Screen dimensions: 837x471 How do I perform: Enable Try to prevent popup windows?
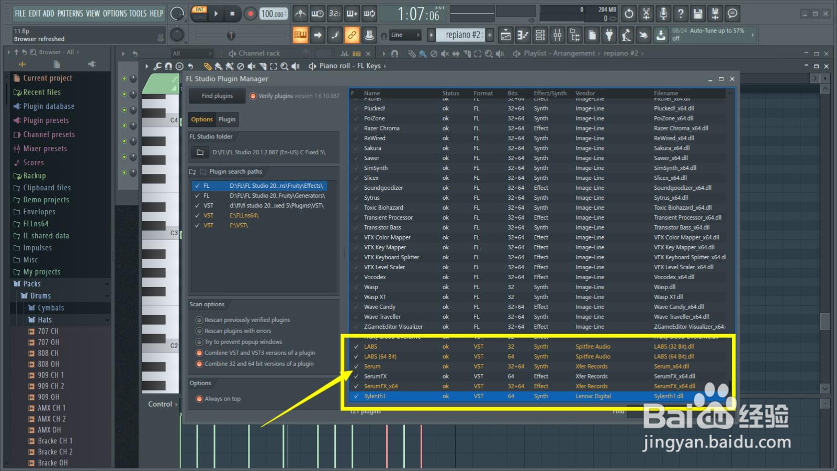coord(199,342)
